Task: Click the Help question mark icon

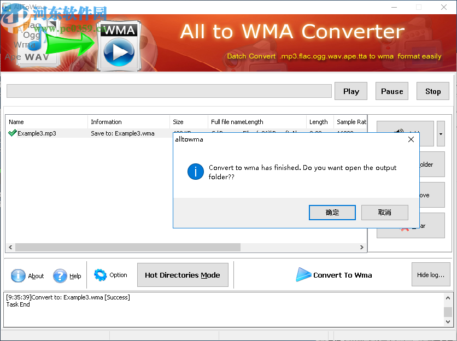Action: coord(60,275)
